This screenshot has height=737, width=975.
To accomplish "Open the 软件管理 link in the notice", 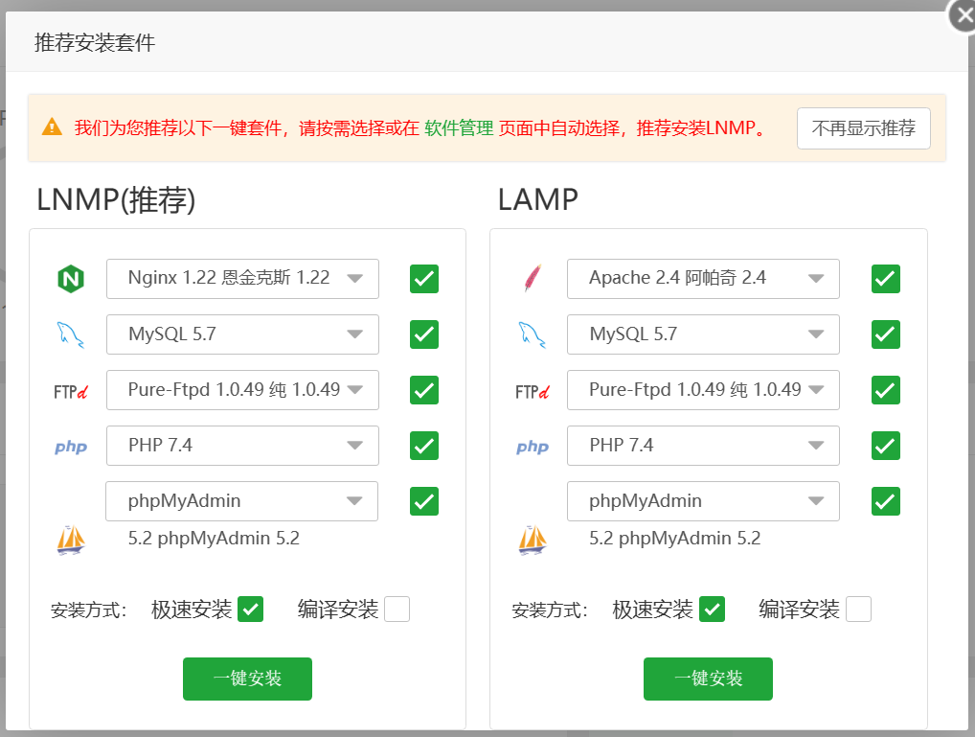I will [460, 128].
